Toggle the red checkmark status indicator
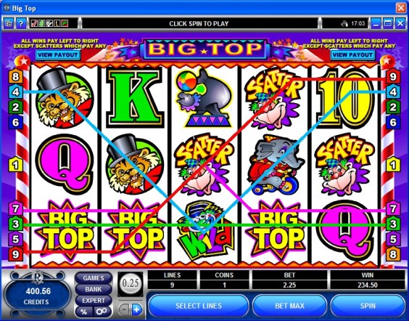This screenshot has height=321, width=409. click(x=34, y=23)
